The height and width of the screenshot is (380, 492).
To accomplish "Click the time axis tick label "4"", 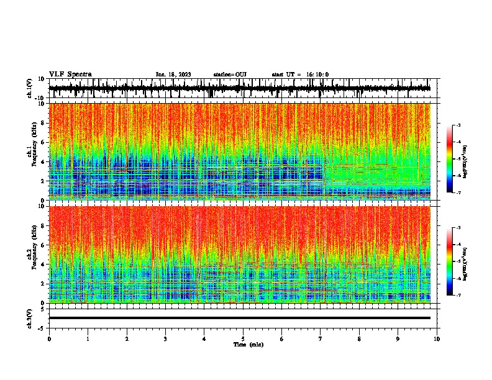I will point(204,339).
